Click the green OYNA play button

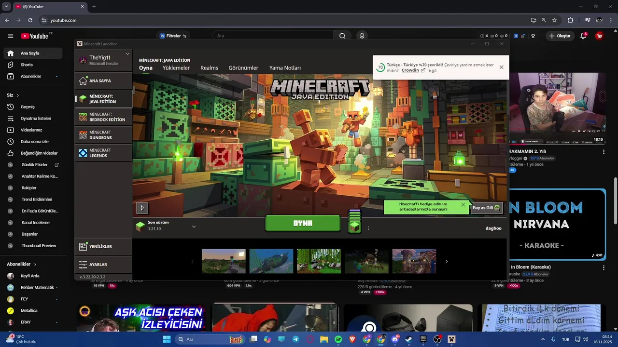click(x=303, y=223)
